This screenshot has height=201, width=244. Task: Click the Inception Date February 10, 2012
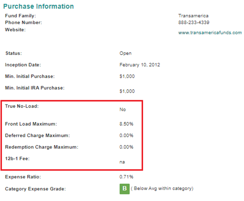(140, 65)
